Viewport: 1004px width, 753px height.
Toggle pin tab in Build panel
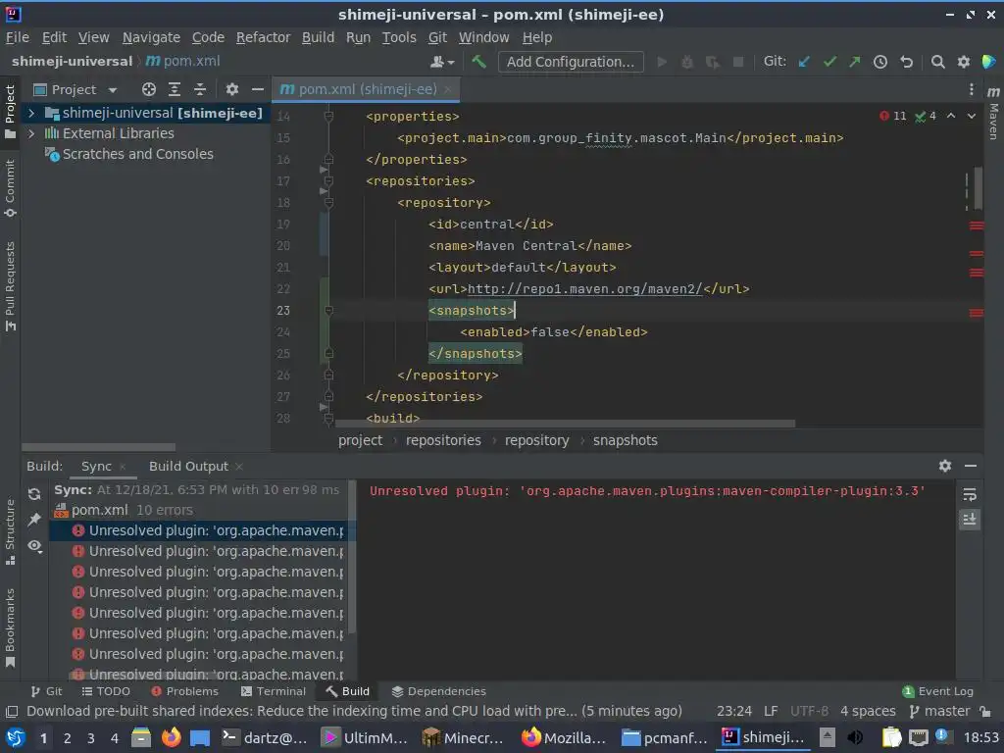(x=34, y=520)
